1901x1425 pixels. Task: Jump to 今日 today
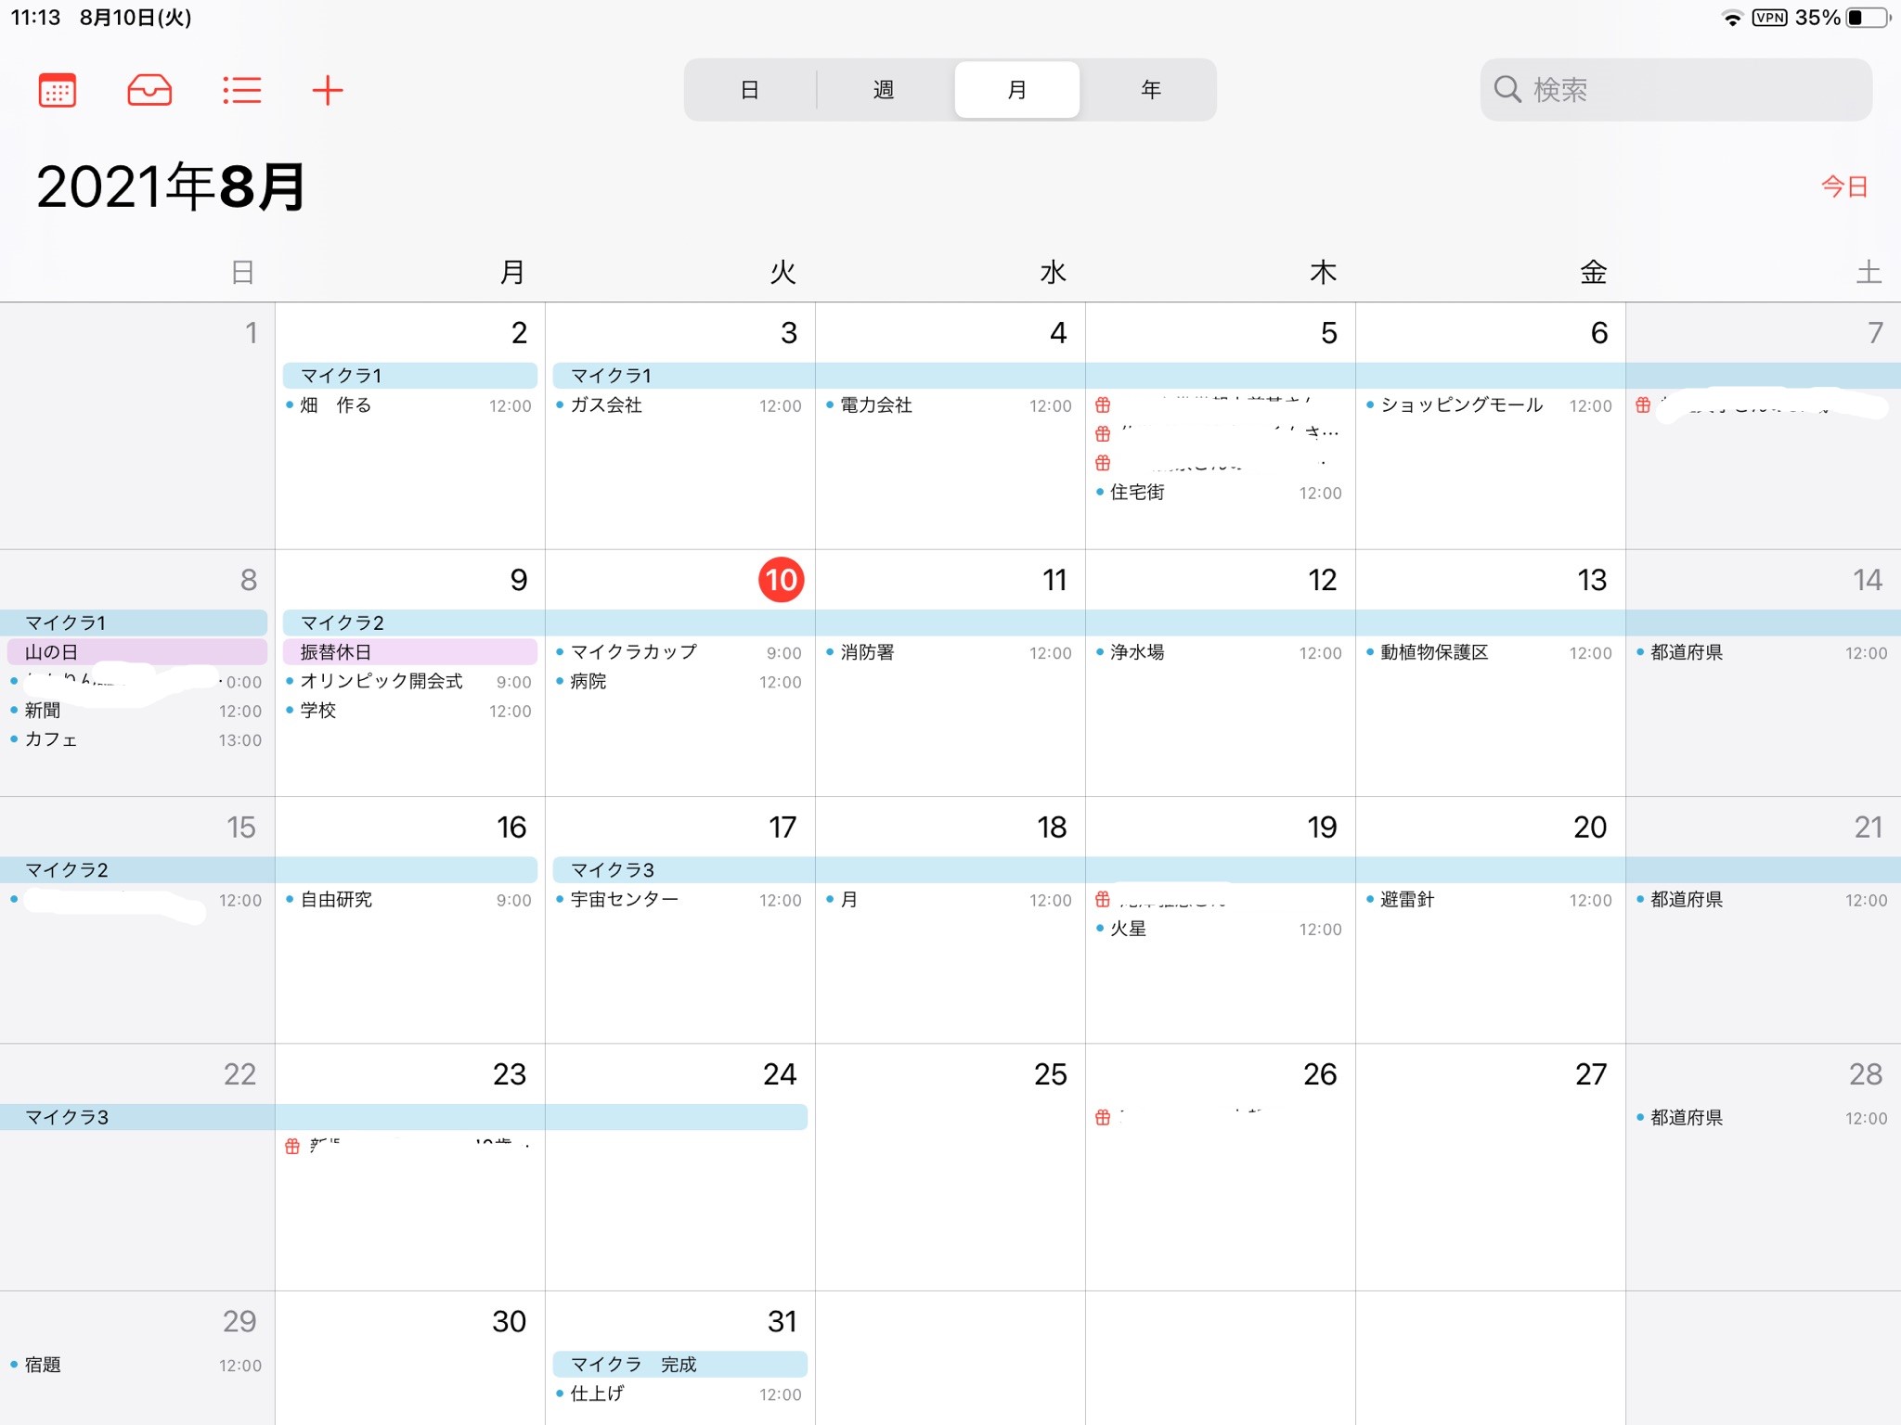[x=1843, y=186]
